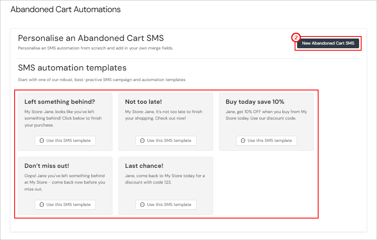The height and width of the screenshot is (240, 377).
Task: Click the 'Personalise an Abandoned Cart SMS' heading
Action: click(91, 38)
